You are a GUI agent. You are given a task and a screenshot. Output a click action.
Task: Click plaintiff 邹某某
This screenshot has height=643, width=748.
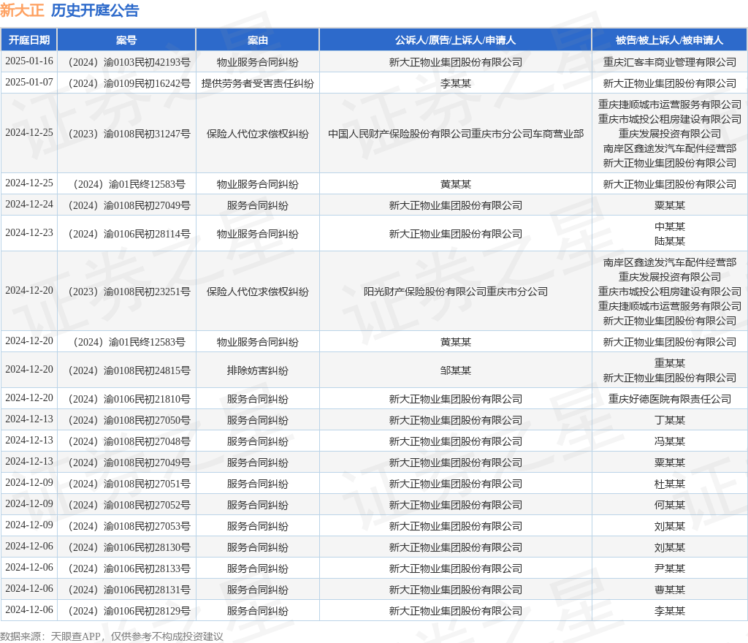[456, 370]
